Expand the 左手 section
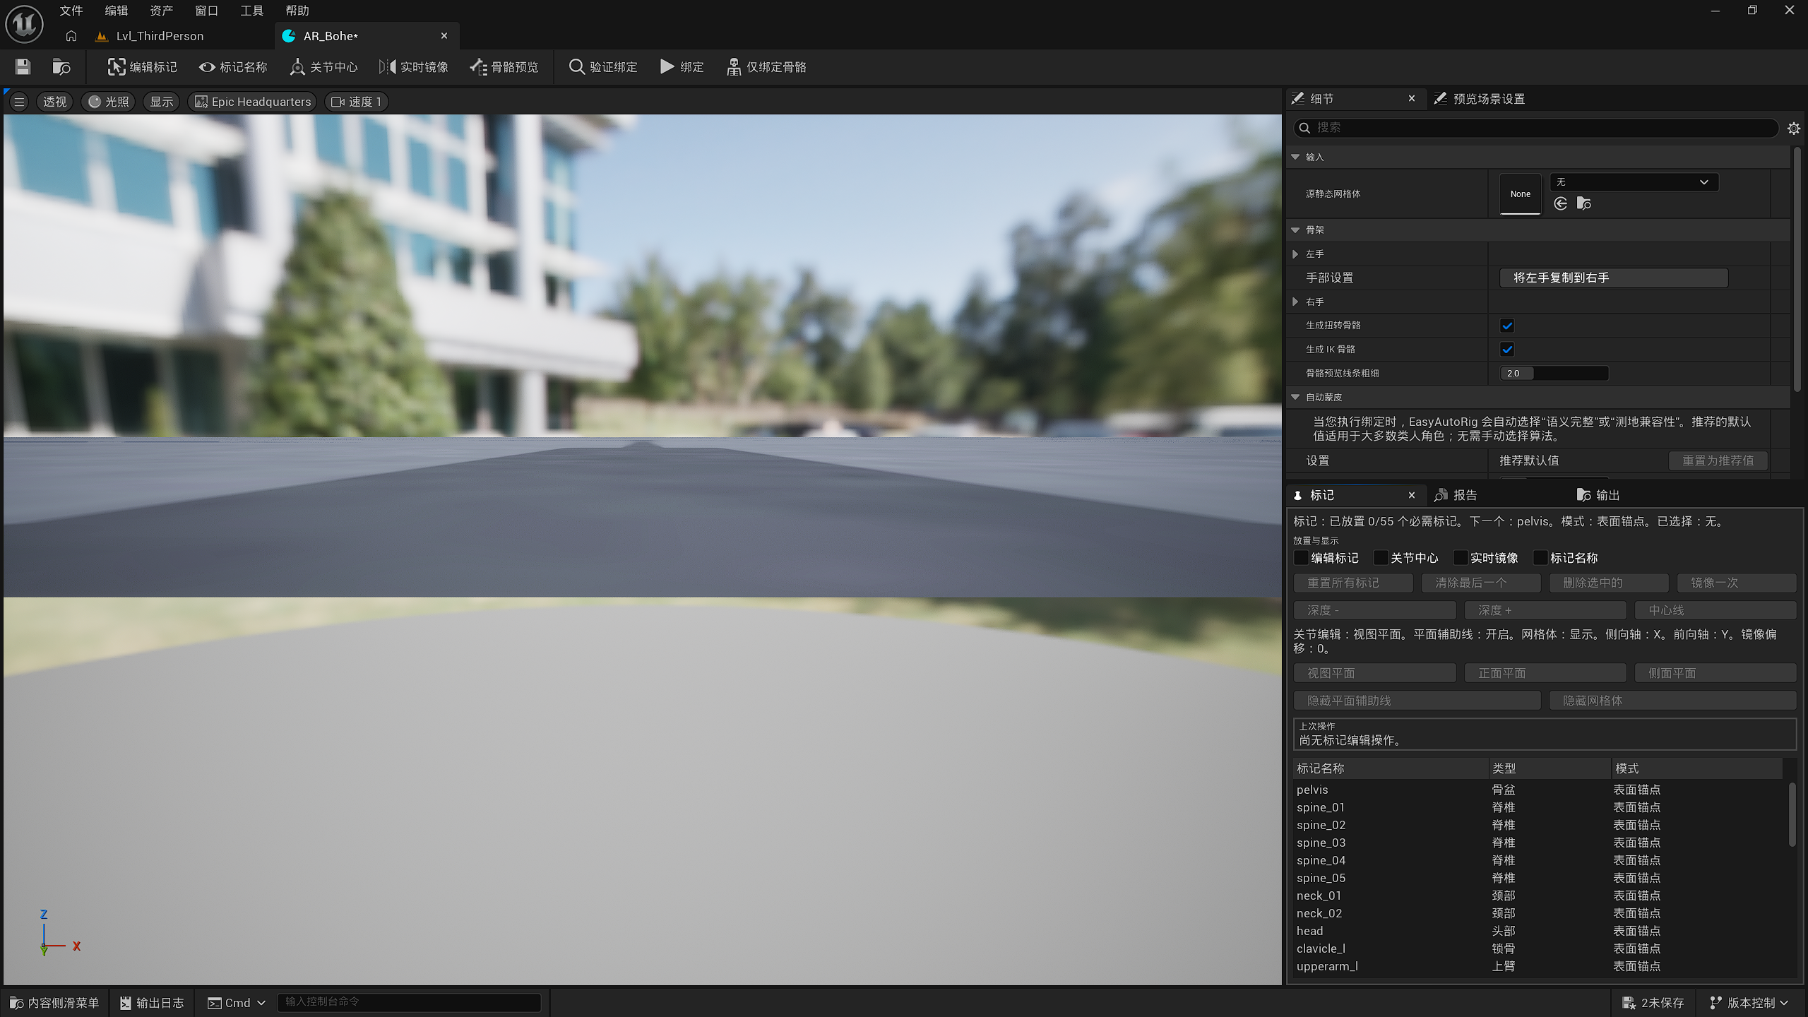Screen dimensions: 1808x1017 pos(1295,254)
